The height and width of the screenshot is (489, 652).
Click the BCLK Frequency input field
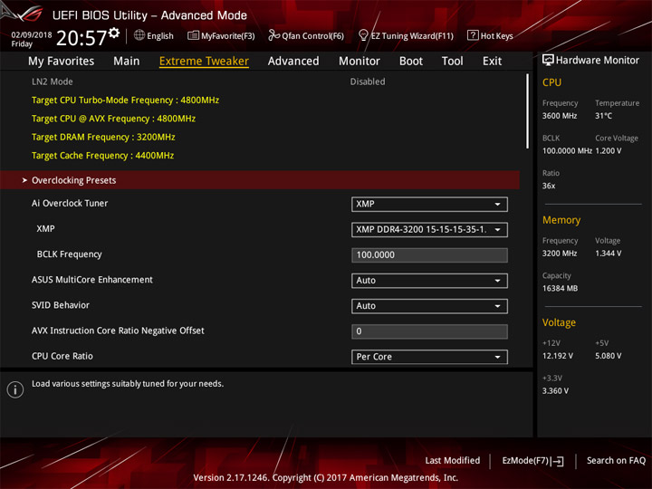[x=429, y=254]
